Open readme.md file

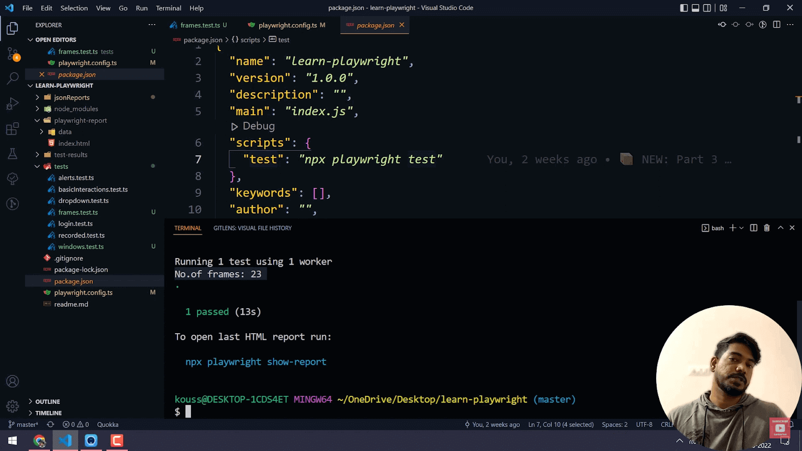tap(71, 304)
